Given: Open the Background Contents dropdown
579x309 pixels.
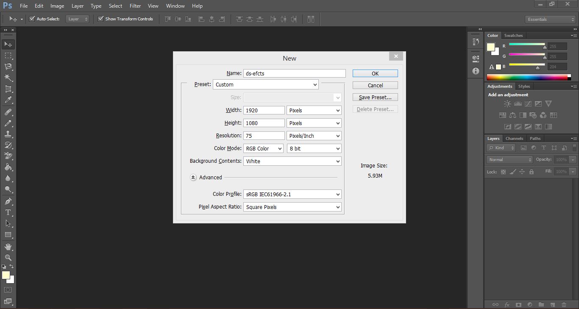Looking at the screenshot, I should tap(292, 161).
